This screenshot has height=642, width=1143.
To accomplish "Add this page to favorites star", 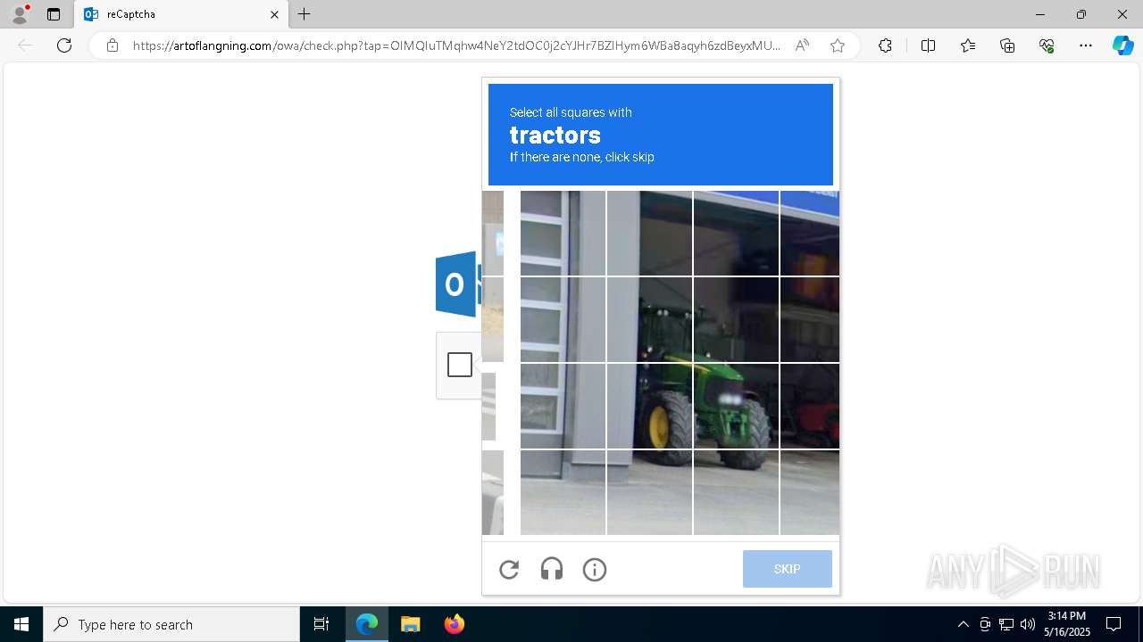I will 838,45.
